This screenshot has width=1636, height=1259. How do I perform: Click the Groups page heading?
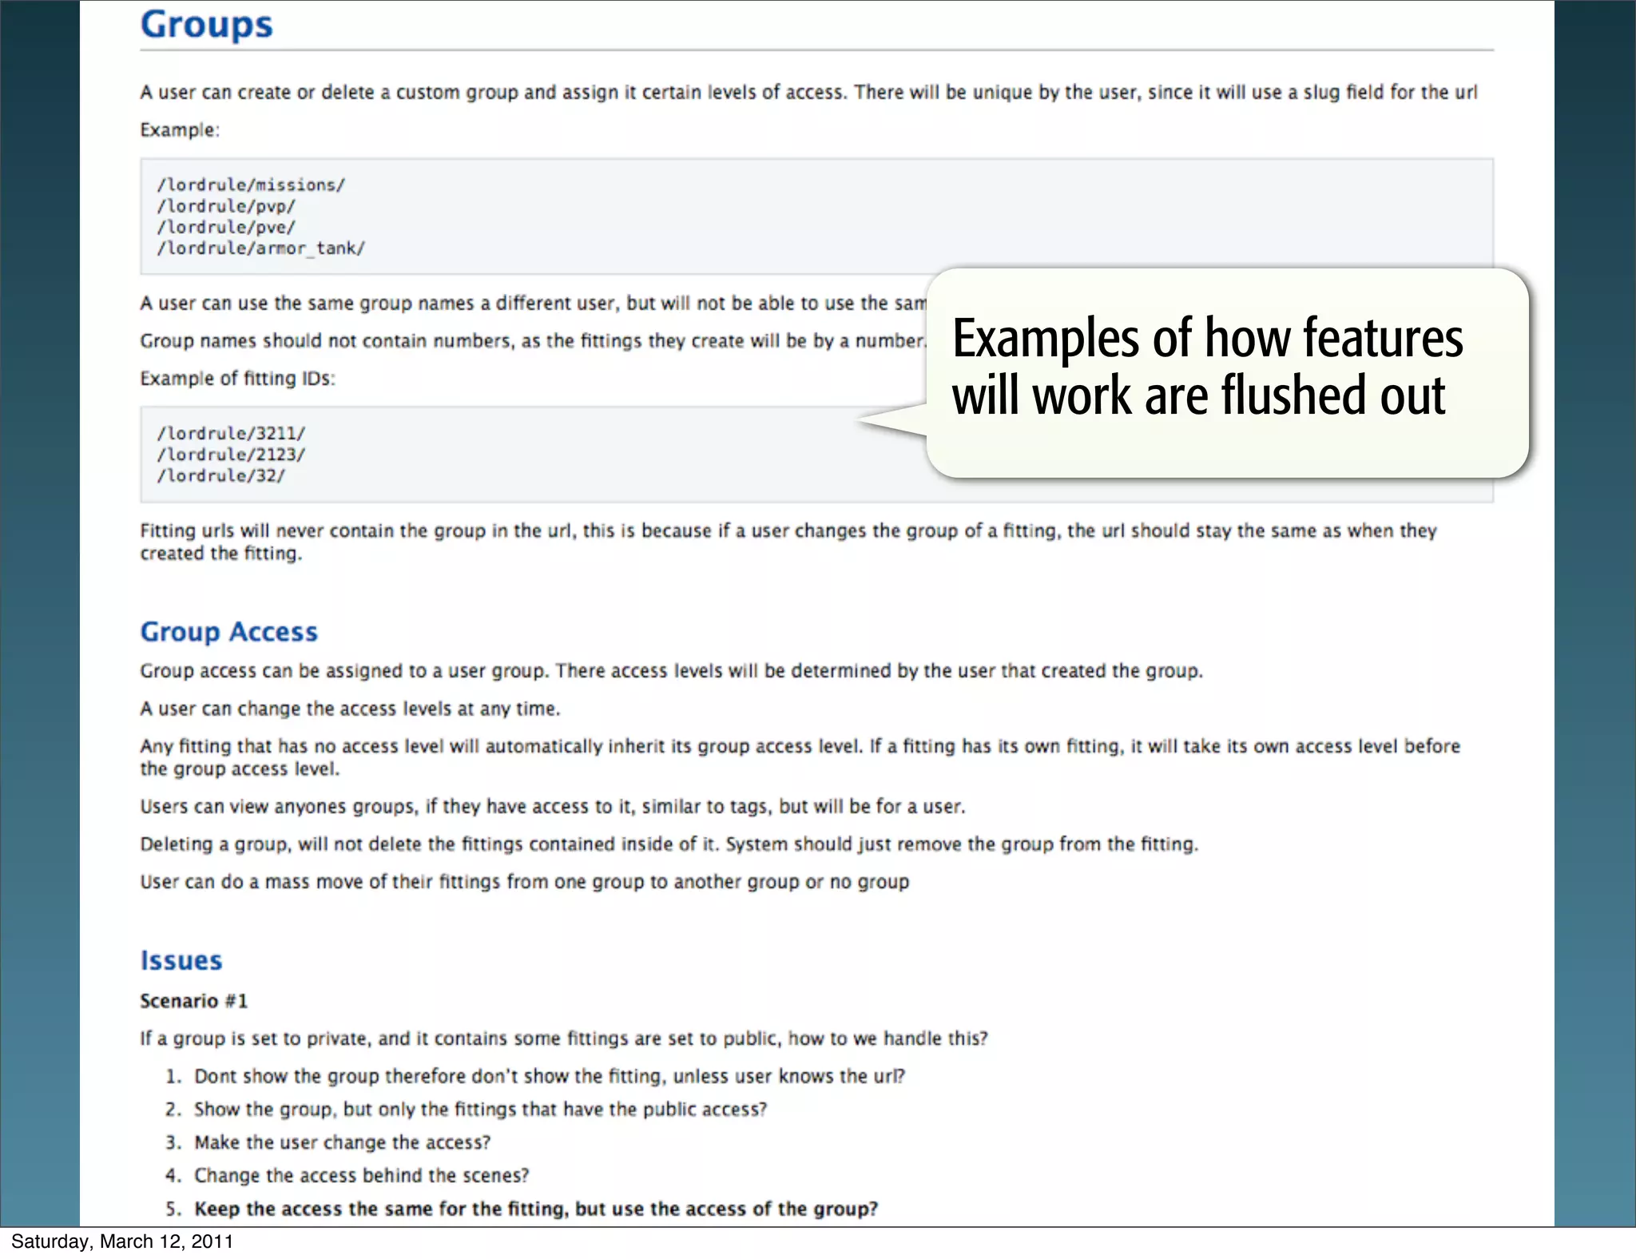click(206, 25)
